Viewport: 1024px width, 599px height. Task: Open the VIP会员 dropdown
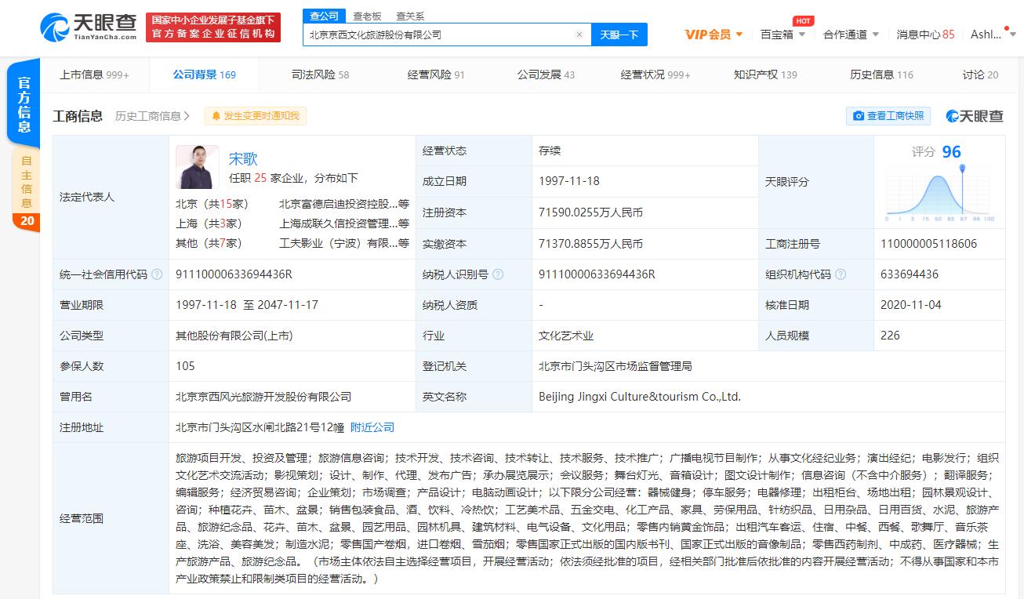coord(714,34)
